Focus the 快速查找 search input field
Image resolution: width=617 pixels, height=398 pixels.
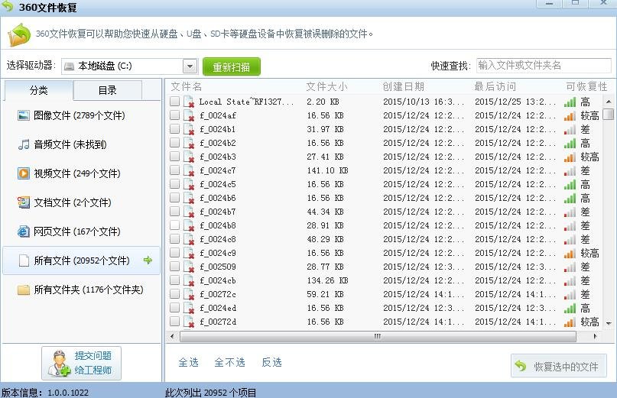(544, 65)
